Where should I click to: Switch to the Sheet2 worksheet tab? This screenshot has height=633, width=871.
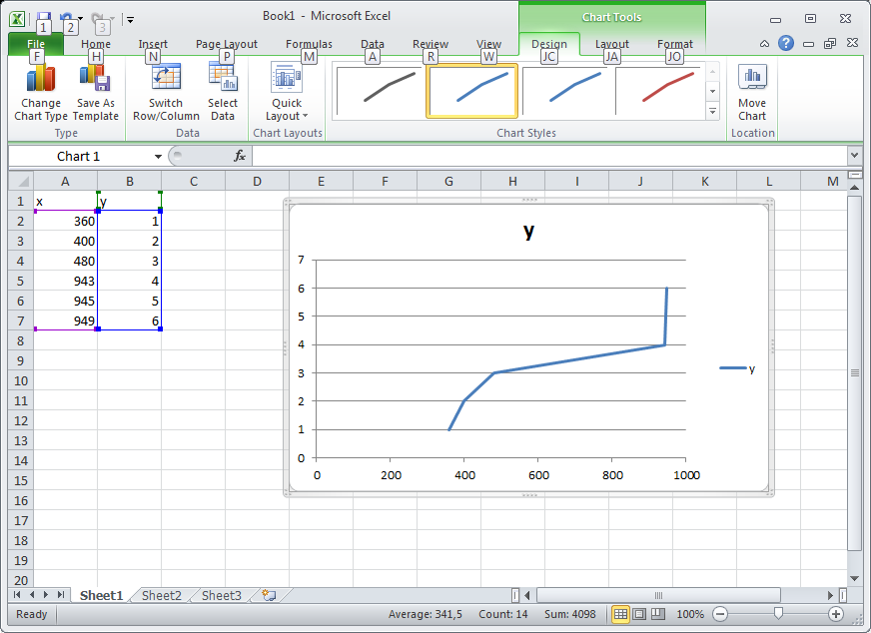(x=161, y=595)
